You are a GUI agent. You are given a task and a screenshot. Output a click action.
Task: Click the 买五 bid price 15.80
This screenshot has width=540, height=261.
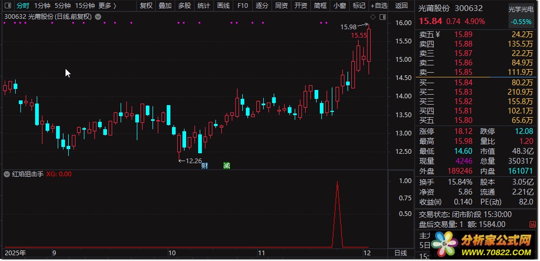[x=463, y=120]
